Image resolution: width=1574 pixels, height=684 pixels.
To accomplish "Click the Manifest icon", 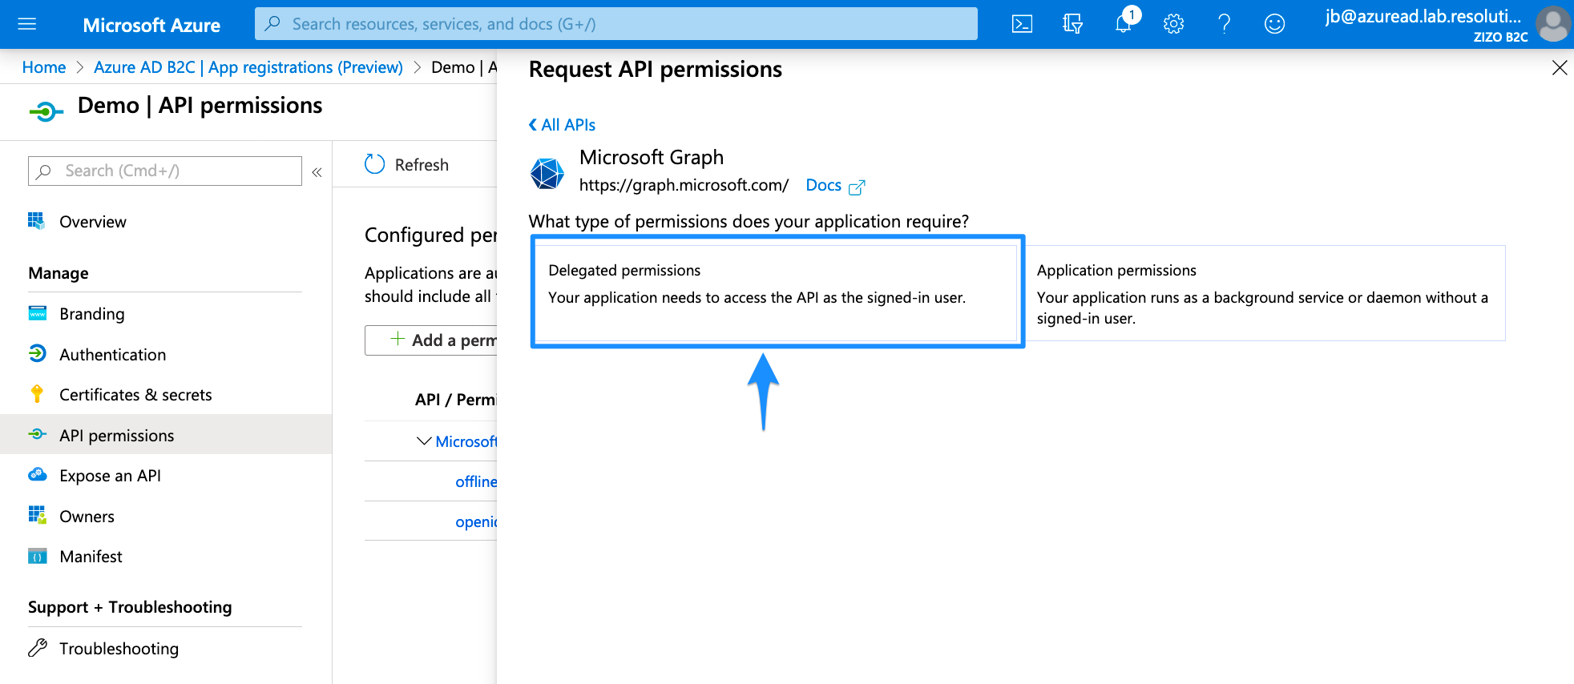I will click(x=37, y=556).
